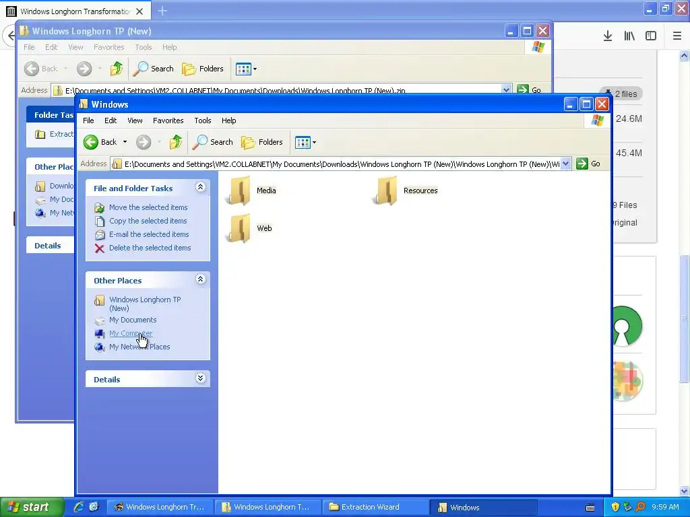Open a new browser tab

coord(162,11)
